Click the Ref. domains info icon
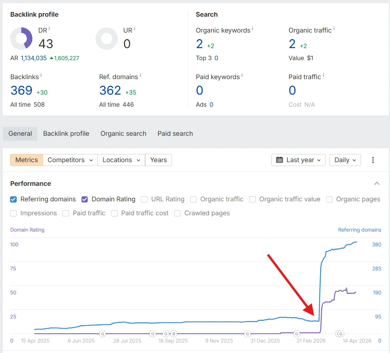This screenshot has width=390, height=353. tap(140, 75)
